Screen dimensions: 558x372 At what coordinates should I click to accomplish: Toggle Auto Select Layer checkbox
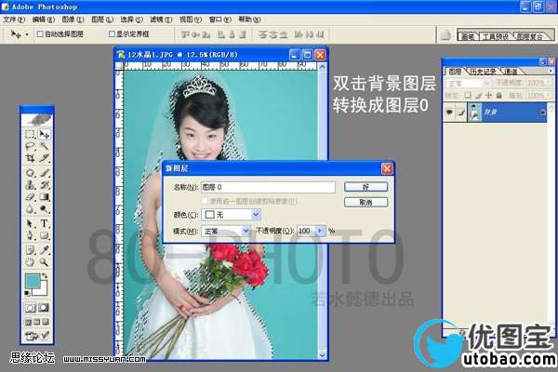(40, 34)
